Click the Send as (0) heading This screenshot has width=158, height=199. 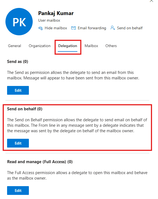[x=17, y=62]
